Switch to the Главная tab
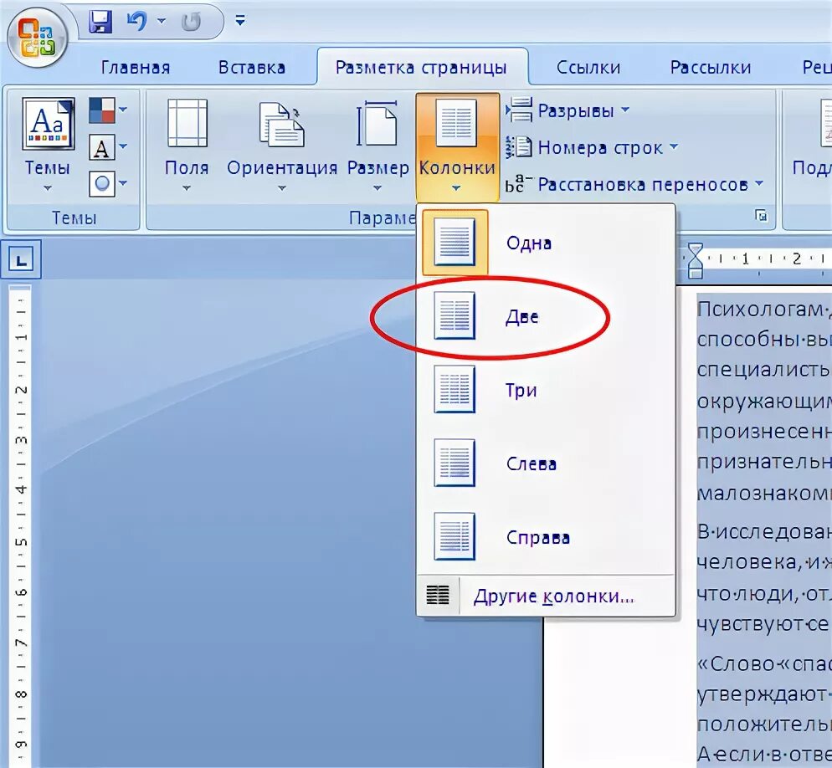 [136, 68]
